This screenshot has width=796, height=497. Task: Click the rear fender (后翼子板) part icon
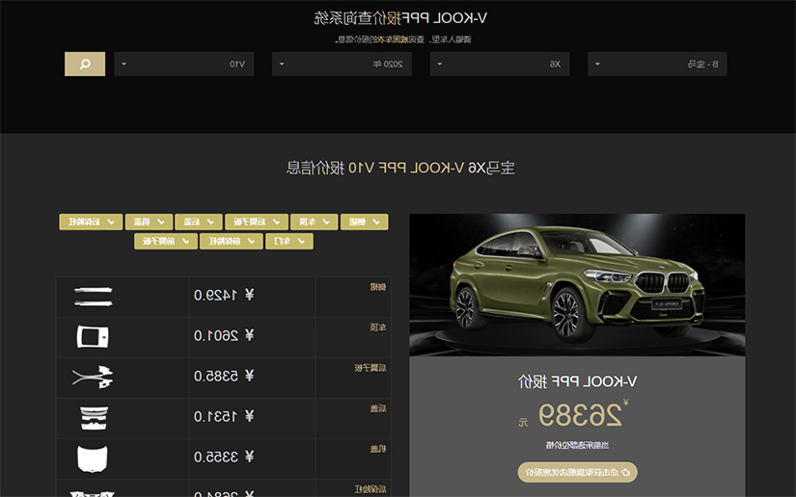click(93, 378)
